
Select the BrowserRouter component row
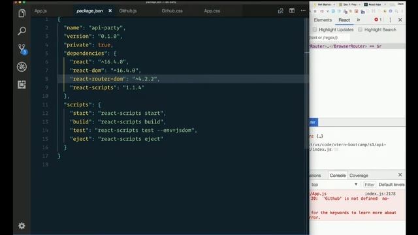(x=357, y=46)
